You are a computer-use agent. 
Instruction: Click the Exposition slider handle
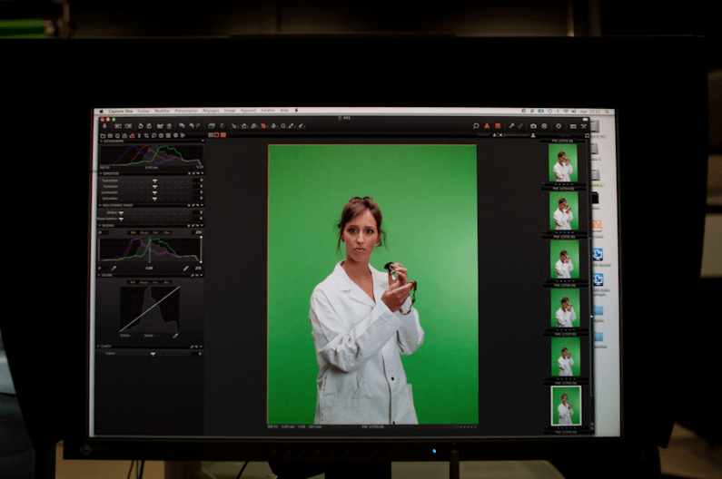click(x=154, y=181)
